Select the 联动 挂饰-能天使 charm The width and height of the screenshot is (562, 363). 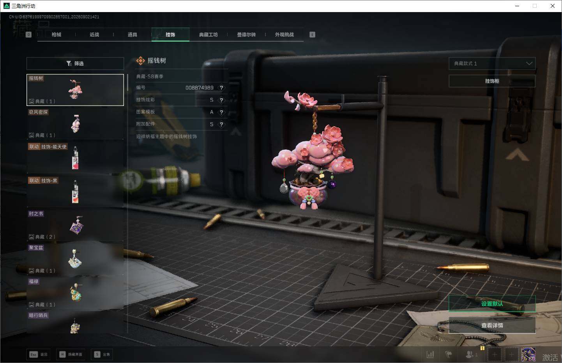[75, 158]
